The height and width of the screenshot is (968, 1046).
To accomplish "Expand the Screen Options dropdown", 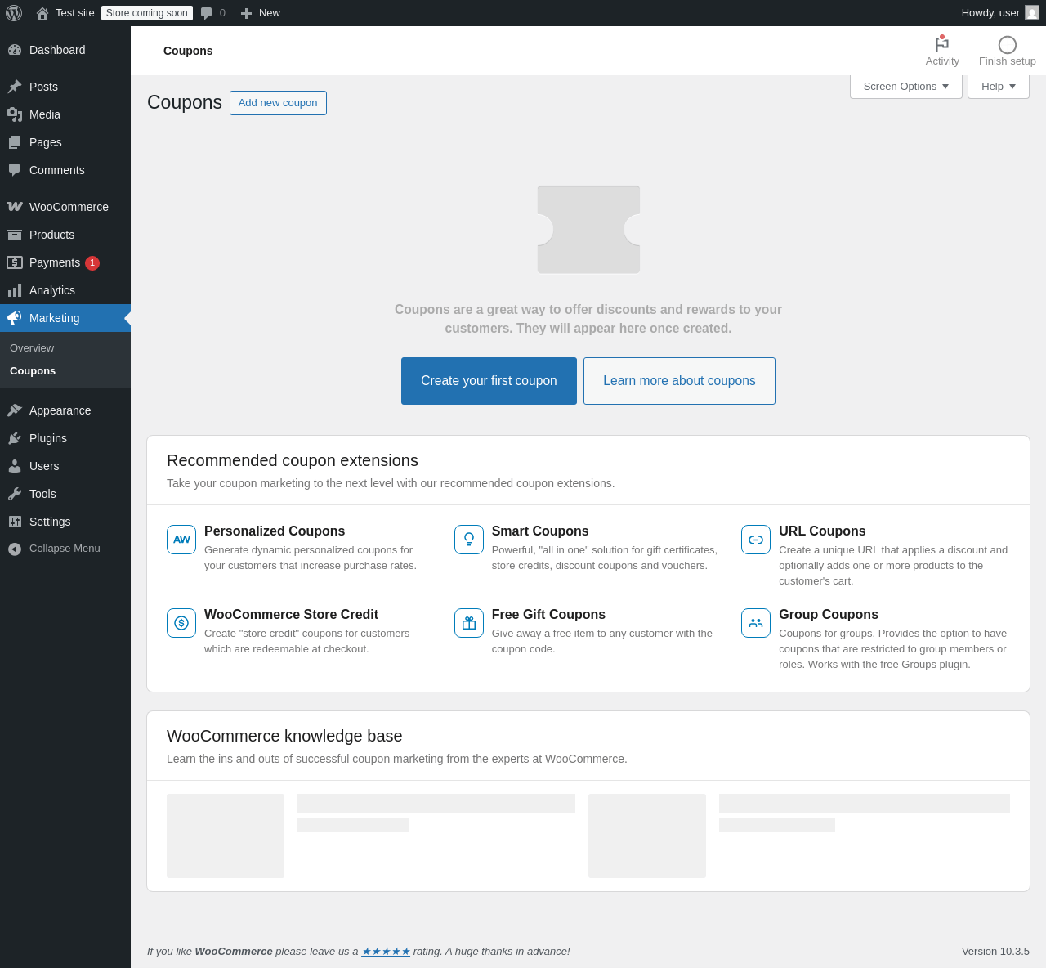I will (x=906, y=87).
